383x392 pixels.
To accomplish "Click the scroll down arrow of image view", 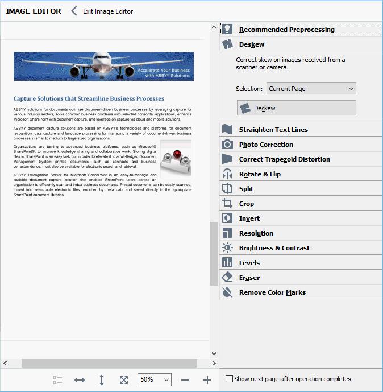I will 214,353.
